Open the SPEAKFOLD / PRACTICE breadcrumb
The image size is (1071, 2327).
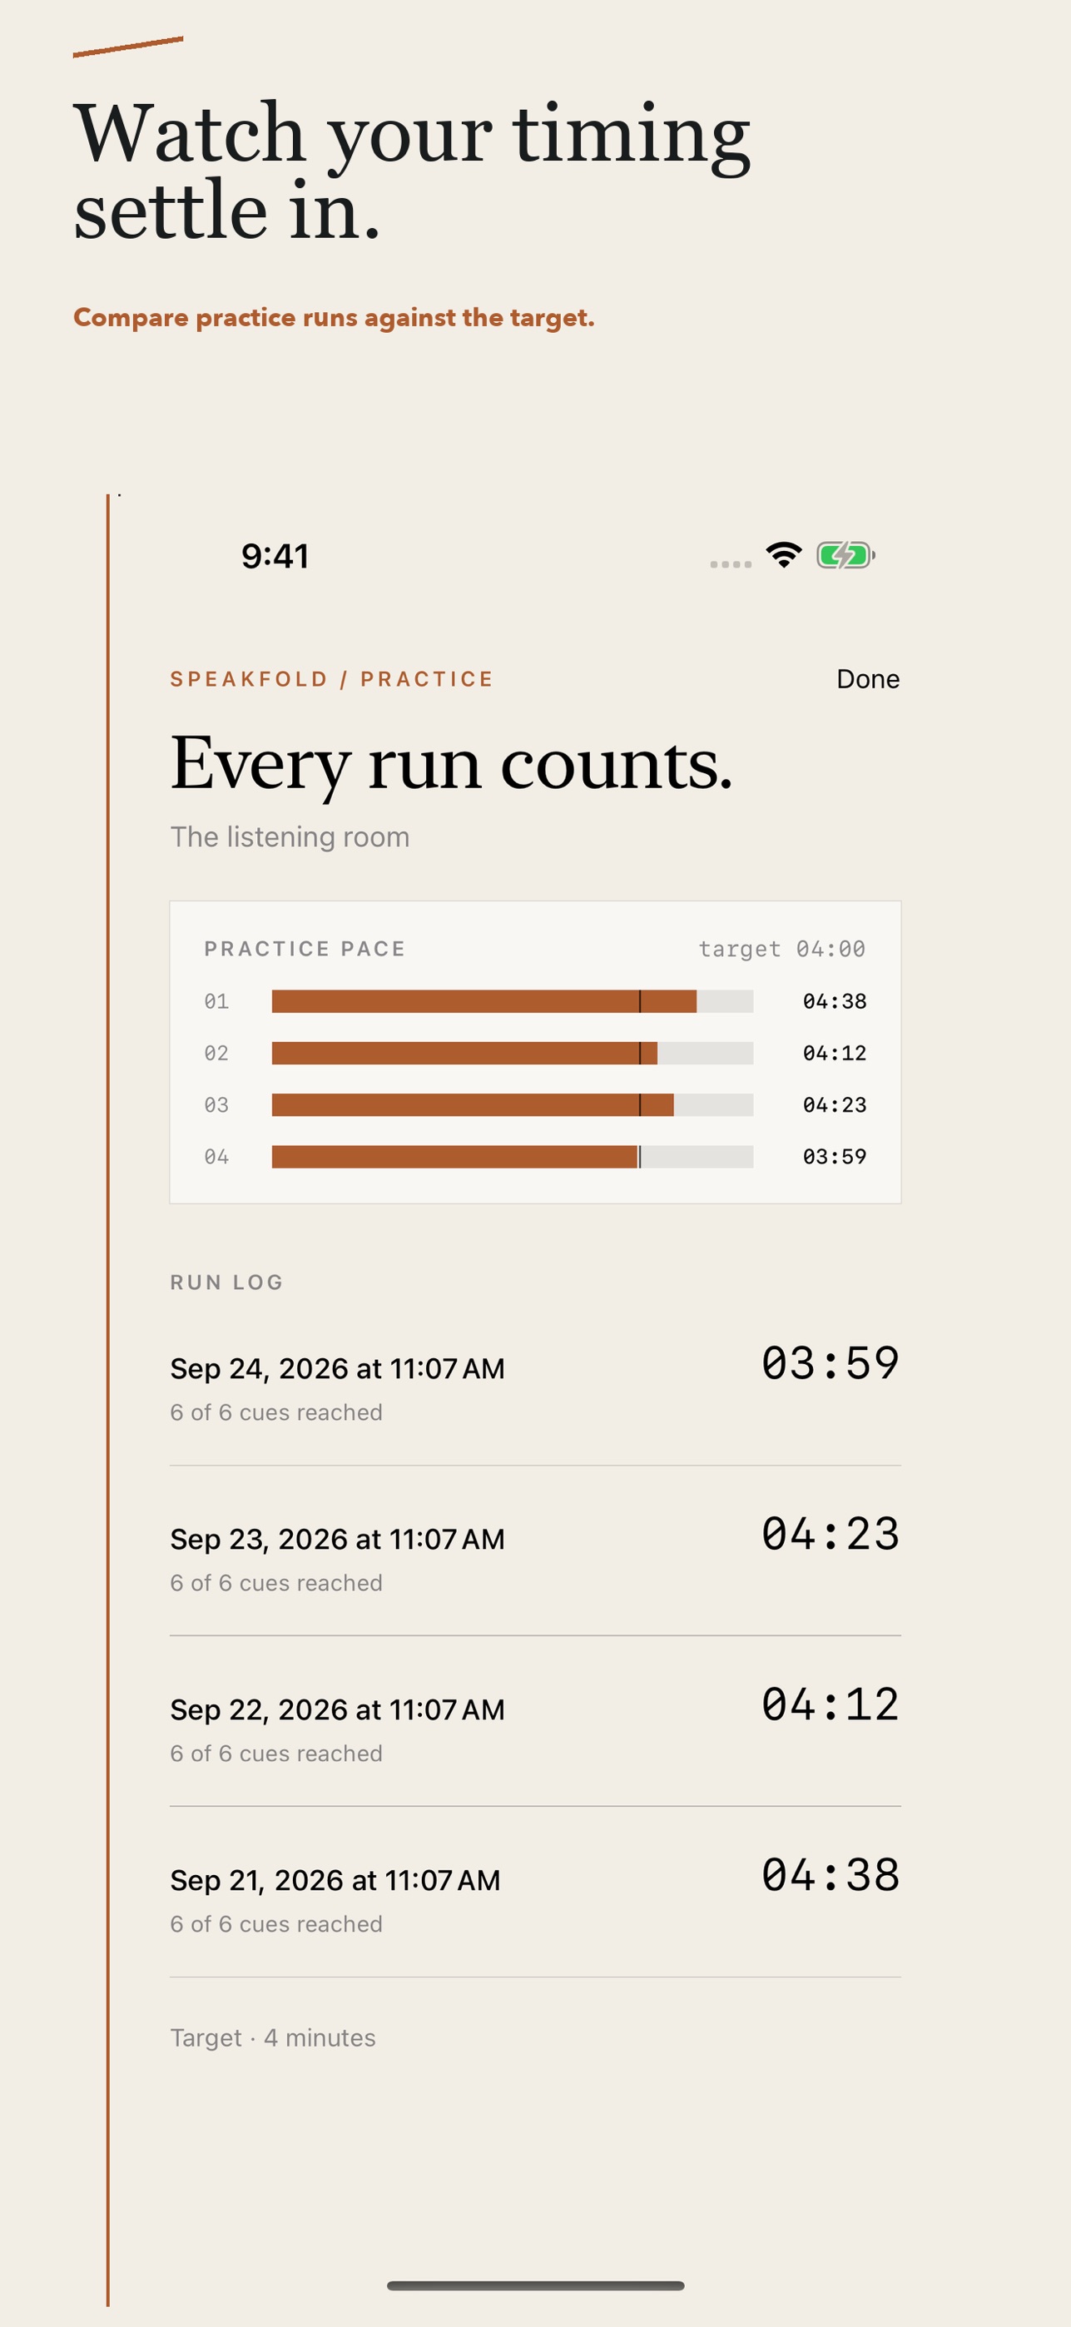point(331,679)
